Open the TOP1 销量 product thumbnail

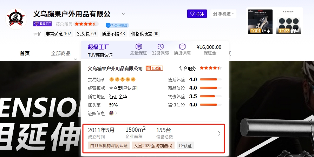point(260,22)
